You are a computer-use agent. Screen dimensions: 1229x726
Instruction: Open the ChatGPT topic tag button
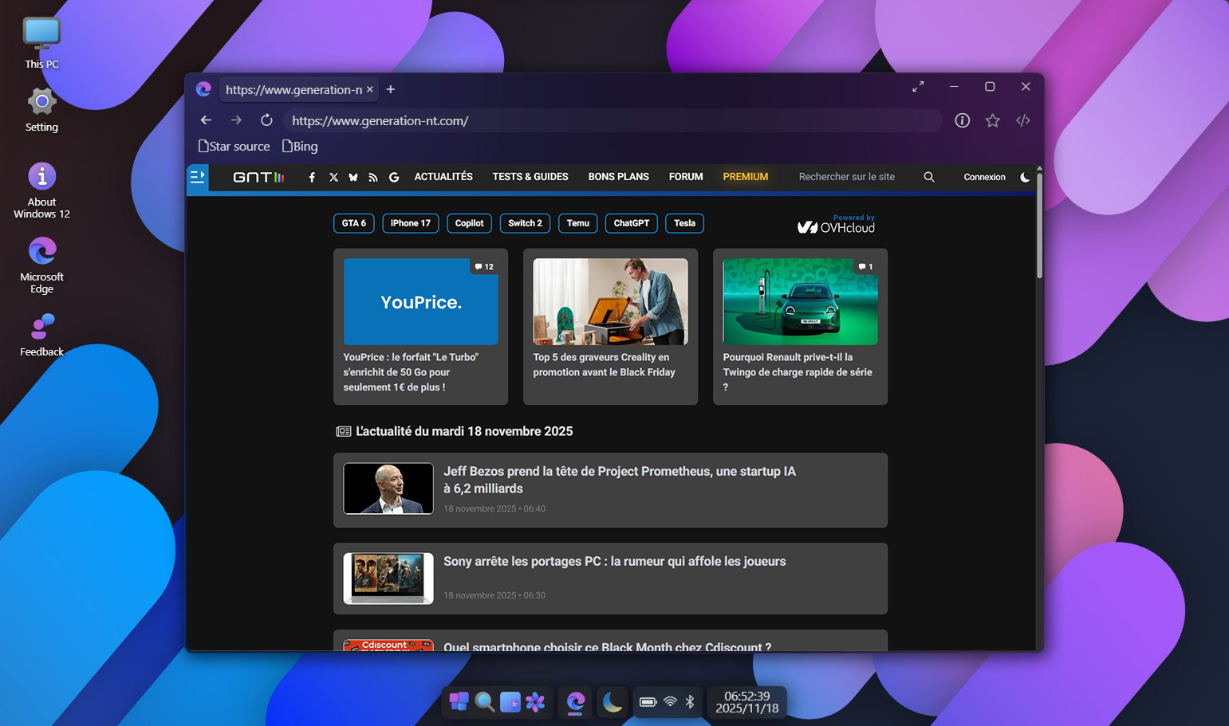point(631,223)
